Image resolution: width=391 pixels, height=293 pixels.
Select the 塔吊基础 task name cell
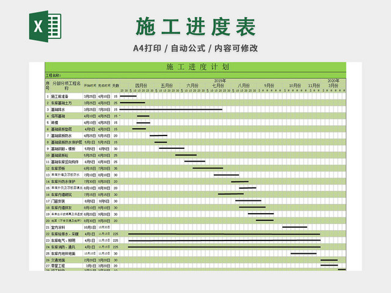(67, 116)
